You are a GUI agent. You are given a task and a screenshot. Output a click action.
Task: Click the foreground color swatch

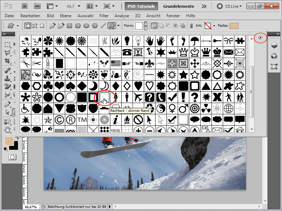point(9,141)
